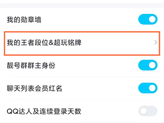This screenshot has height=123, width=164.
Task: Enable the QQ达人及连续登录天数 toggle
Action: point(148,111)
